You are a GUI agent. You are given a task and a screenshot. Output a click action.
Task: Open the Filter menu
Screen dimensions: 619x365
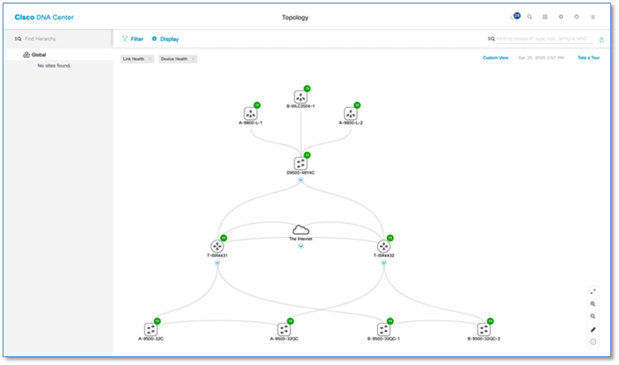point(132,39)
